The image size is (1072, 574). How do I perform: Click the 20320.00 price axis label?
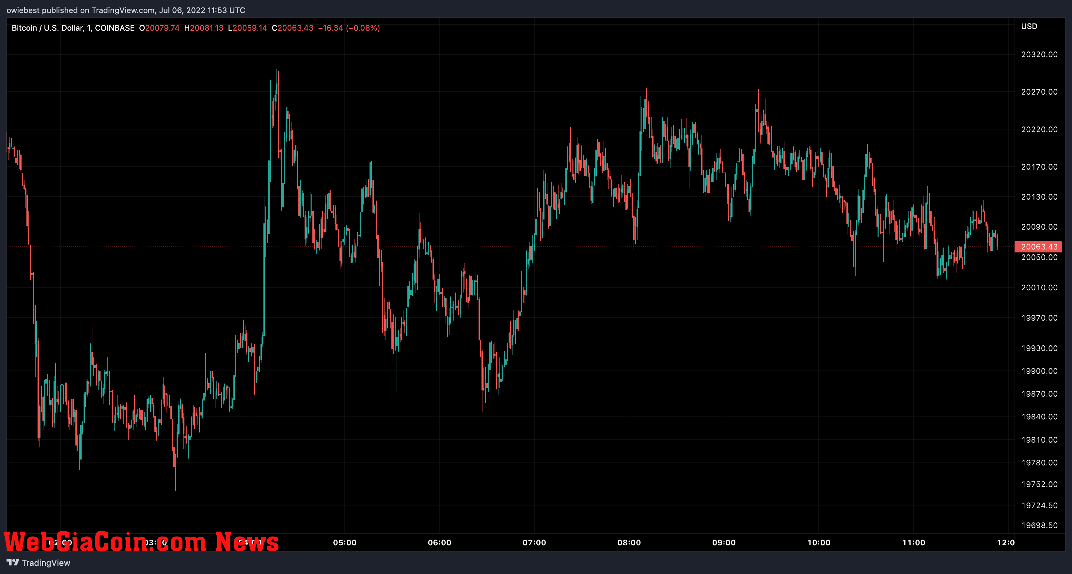1039,54
